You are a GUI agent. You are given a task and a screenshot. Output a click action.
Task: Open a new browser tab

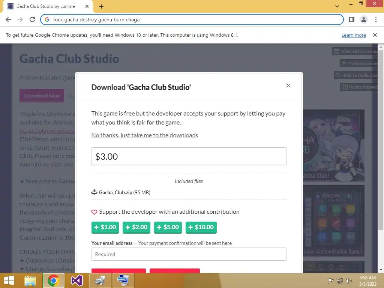pyautogui.click(x=101, y=6)
